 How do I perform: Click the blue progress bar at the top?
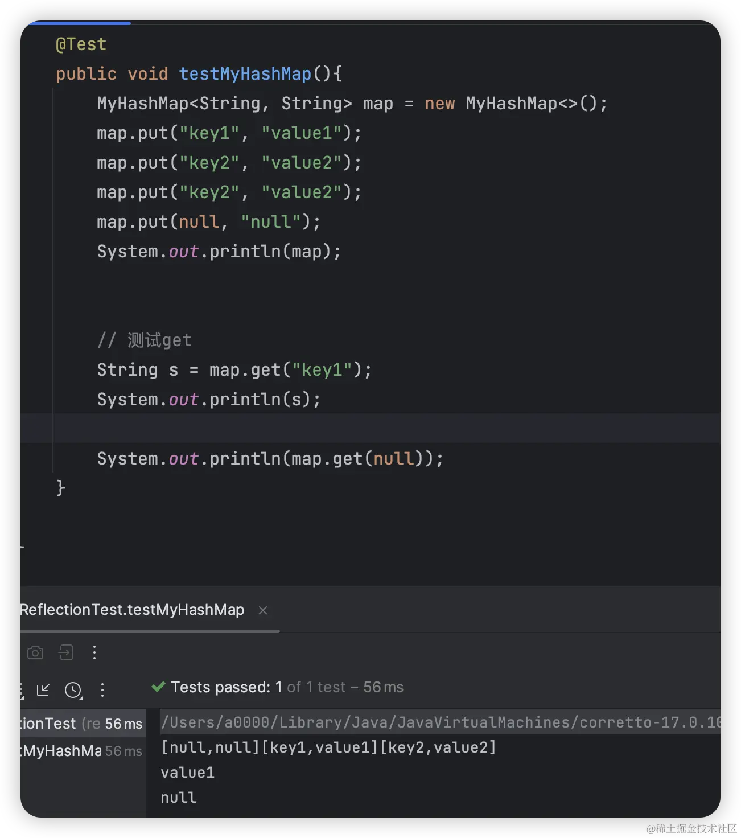pyautogui.click(x=80, y=23)
